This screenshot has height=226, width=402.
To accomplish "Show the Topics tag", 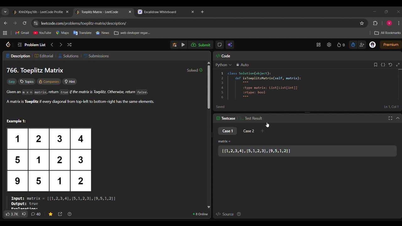I will point(27,82).
